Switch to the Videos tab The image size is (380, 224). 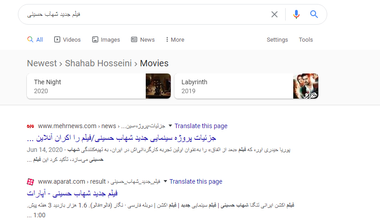[x=68, y=39]
